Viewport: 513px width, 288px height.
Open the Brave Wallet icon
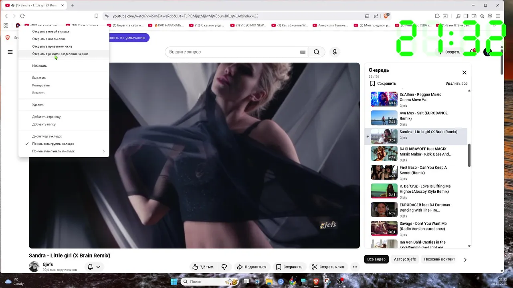[474, 16]
